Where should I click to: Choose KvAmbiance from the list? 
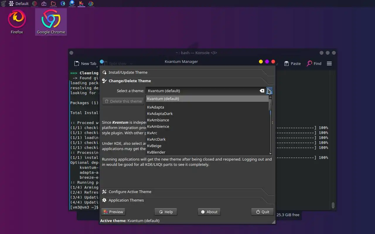(x=207, y=120)
